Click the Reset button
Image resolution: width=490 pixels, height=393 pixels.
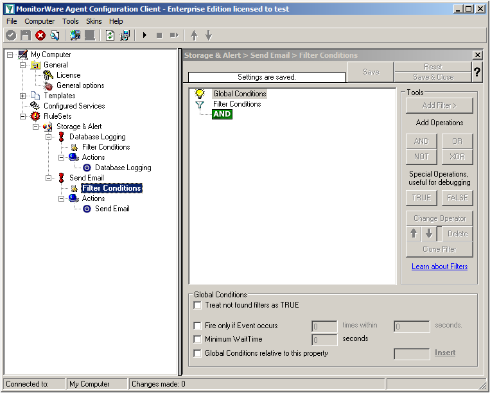click(433, 67)
